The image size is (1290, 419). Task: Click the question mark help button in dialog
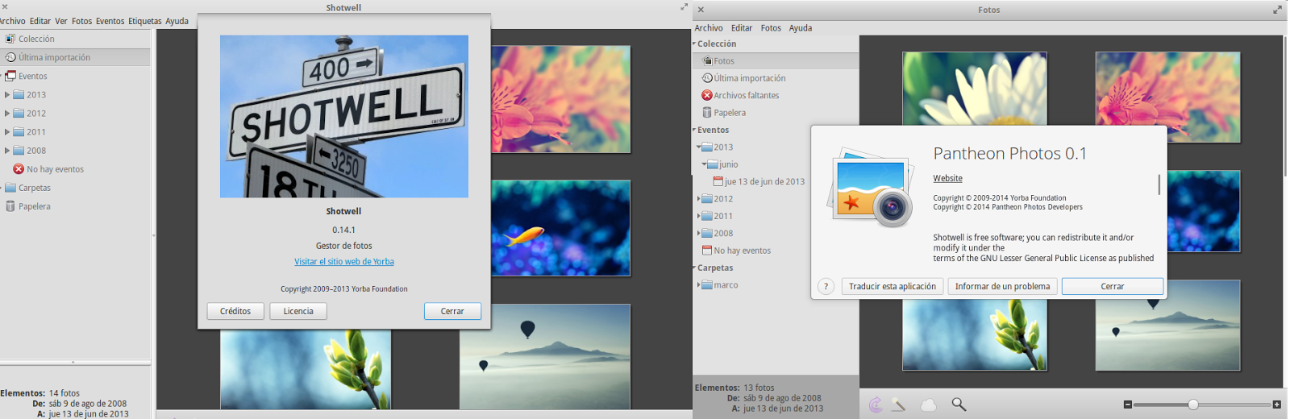[x=826, y=286]
